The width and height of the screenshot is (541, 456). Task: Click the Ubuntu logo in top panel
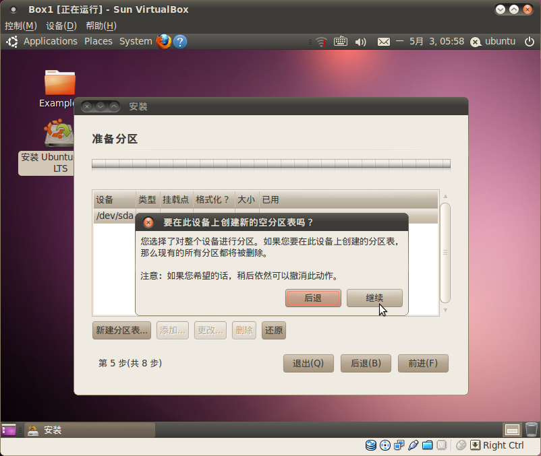[12, 42]
